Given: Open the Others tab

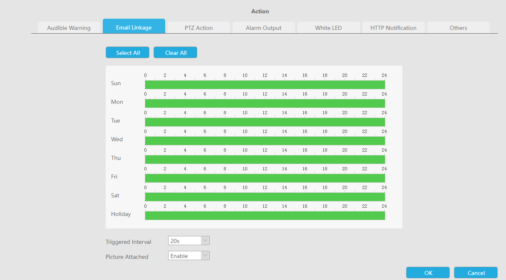Looking at the screenshot, I should (x=459, y=28).
